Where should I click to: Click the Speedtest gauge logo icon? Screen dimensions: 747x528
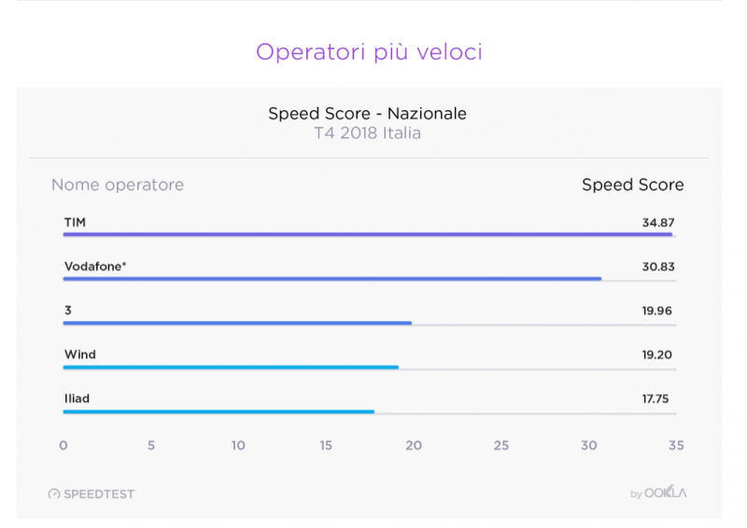point(54,493)
